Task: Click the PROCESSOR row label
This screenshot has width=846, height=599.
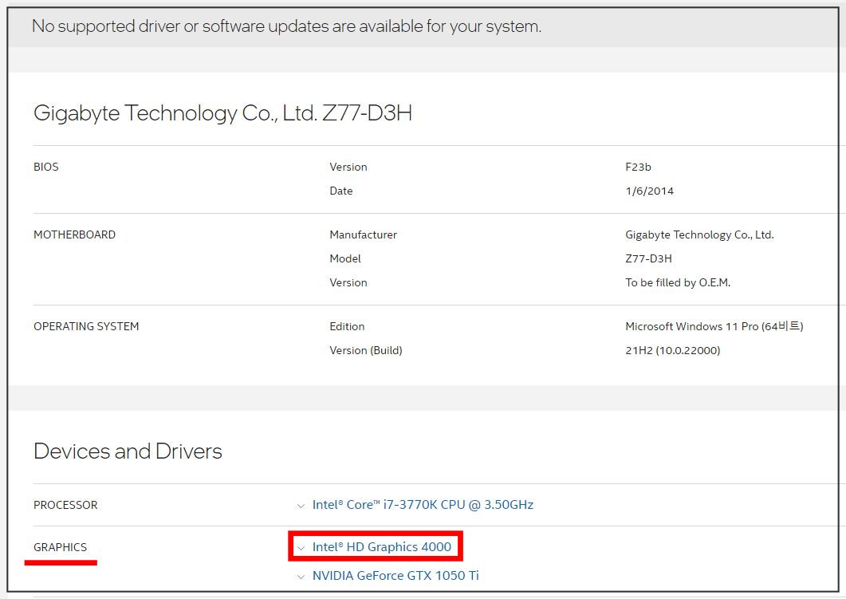Action: point(65,505)
